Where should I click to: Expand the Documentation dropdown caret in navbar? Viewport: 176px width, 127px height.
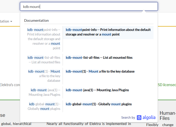[x=11, y=21]
